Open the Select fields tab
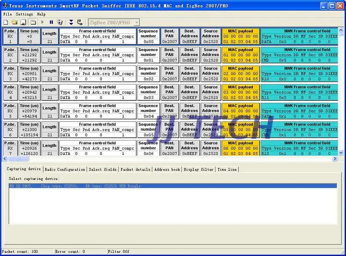The width and height of the screenshot is (346, 256). click(103, 169)
